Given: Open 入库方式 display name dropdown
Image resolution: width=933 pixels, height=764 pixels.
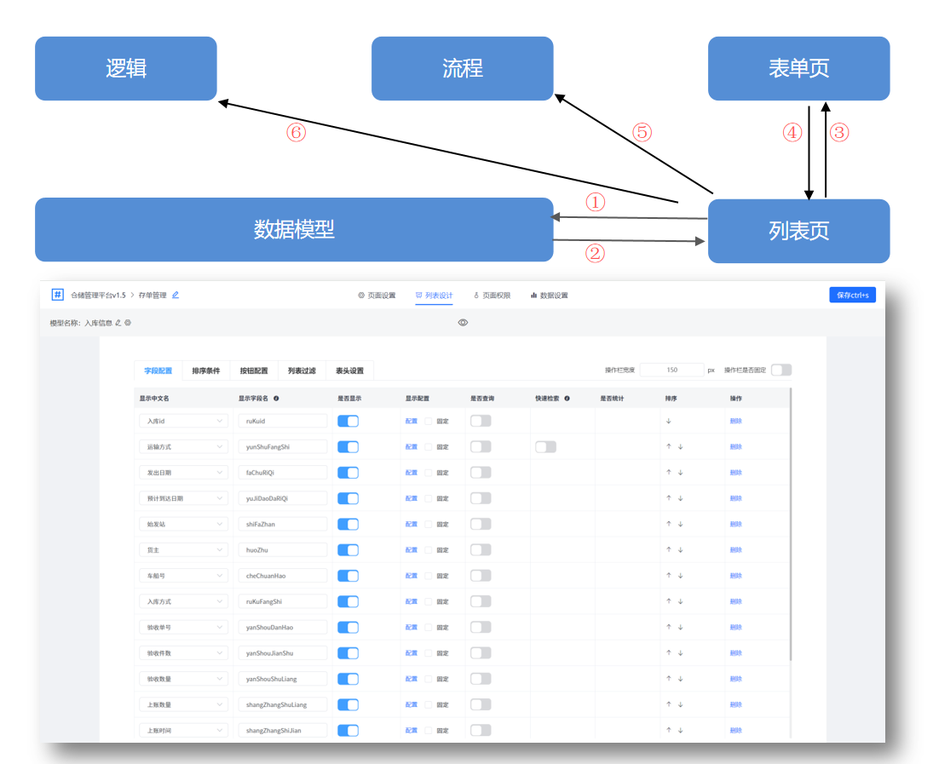Looking at the screenshot, I should pos(183,601).
